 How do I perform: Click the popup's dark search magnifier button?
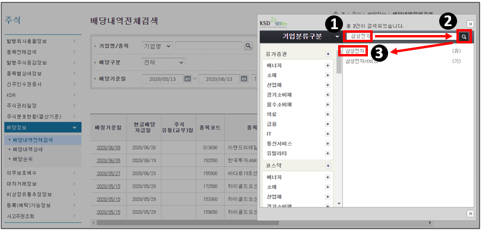coord(464,37)
